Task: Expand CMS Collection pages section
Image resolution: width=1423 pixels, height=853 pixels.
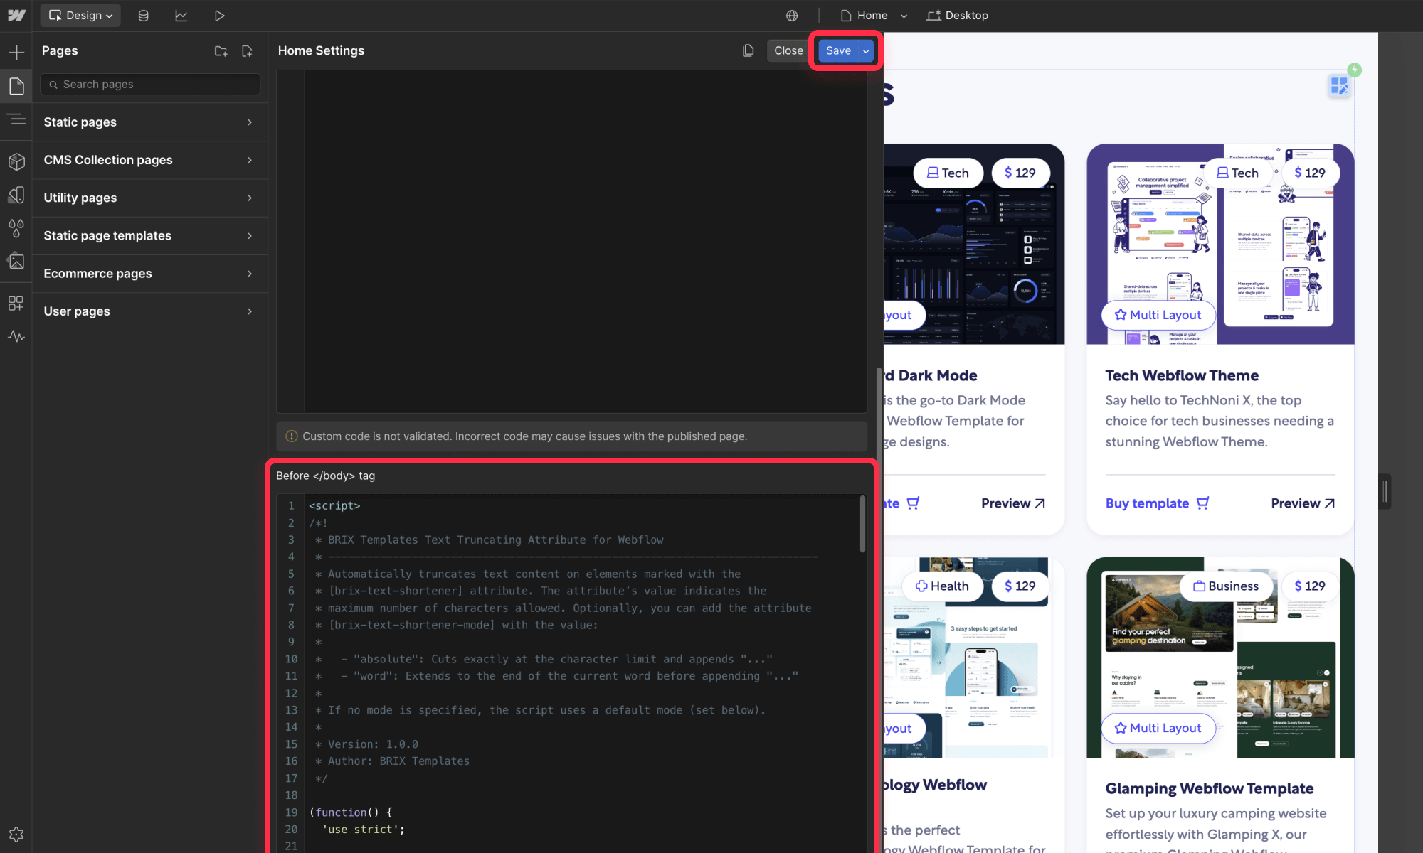Action: tap(149, 160)
